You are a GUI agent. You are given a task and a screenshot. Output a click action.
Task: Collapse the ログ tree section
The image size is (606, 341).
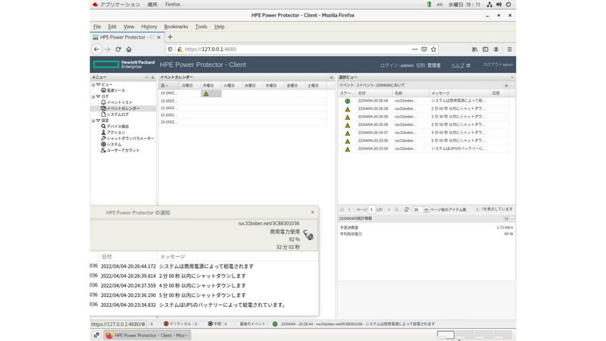[x=97, y=96]
